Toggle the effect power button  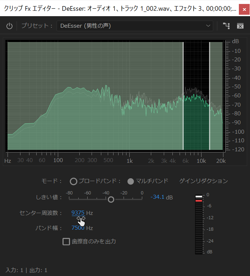(x=9, y=26)
